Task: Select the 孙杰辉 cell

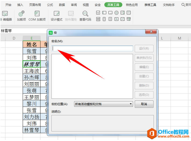Action: [x=31, y=77]
